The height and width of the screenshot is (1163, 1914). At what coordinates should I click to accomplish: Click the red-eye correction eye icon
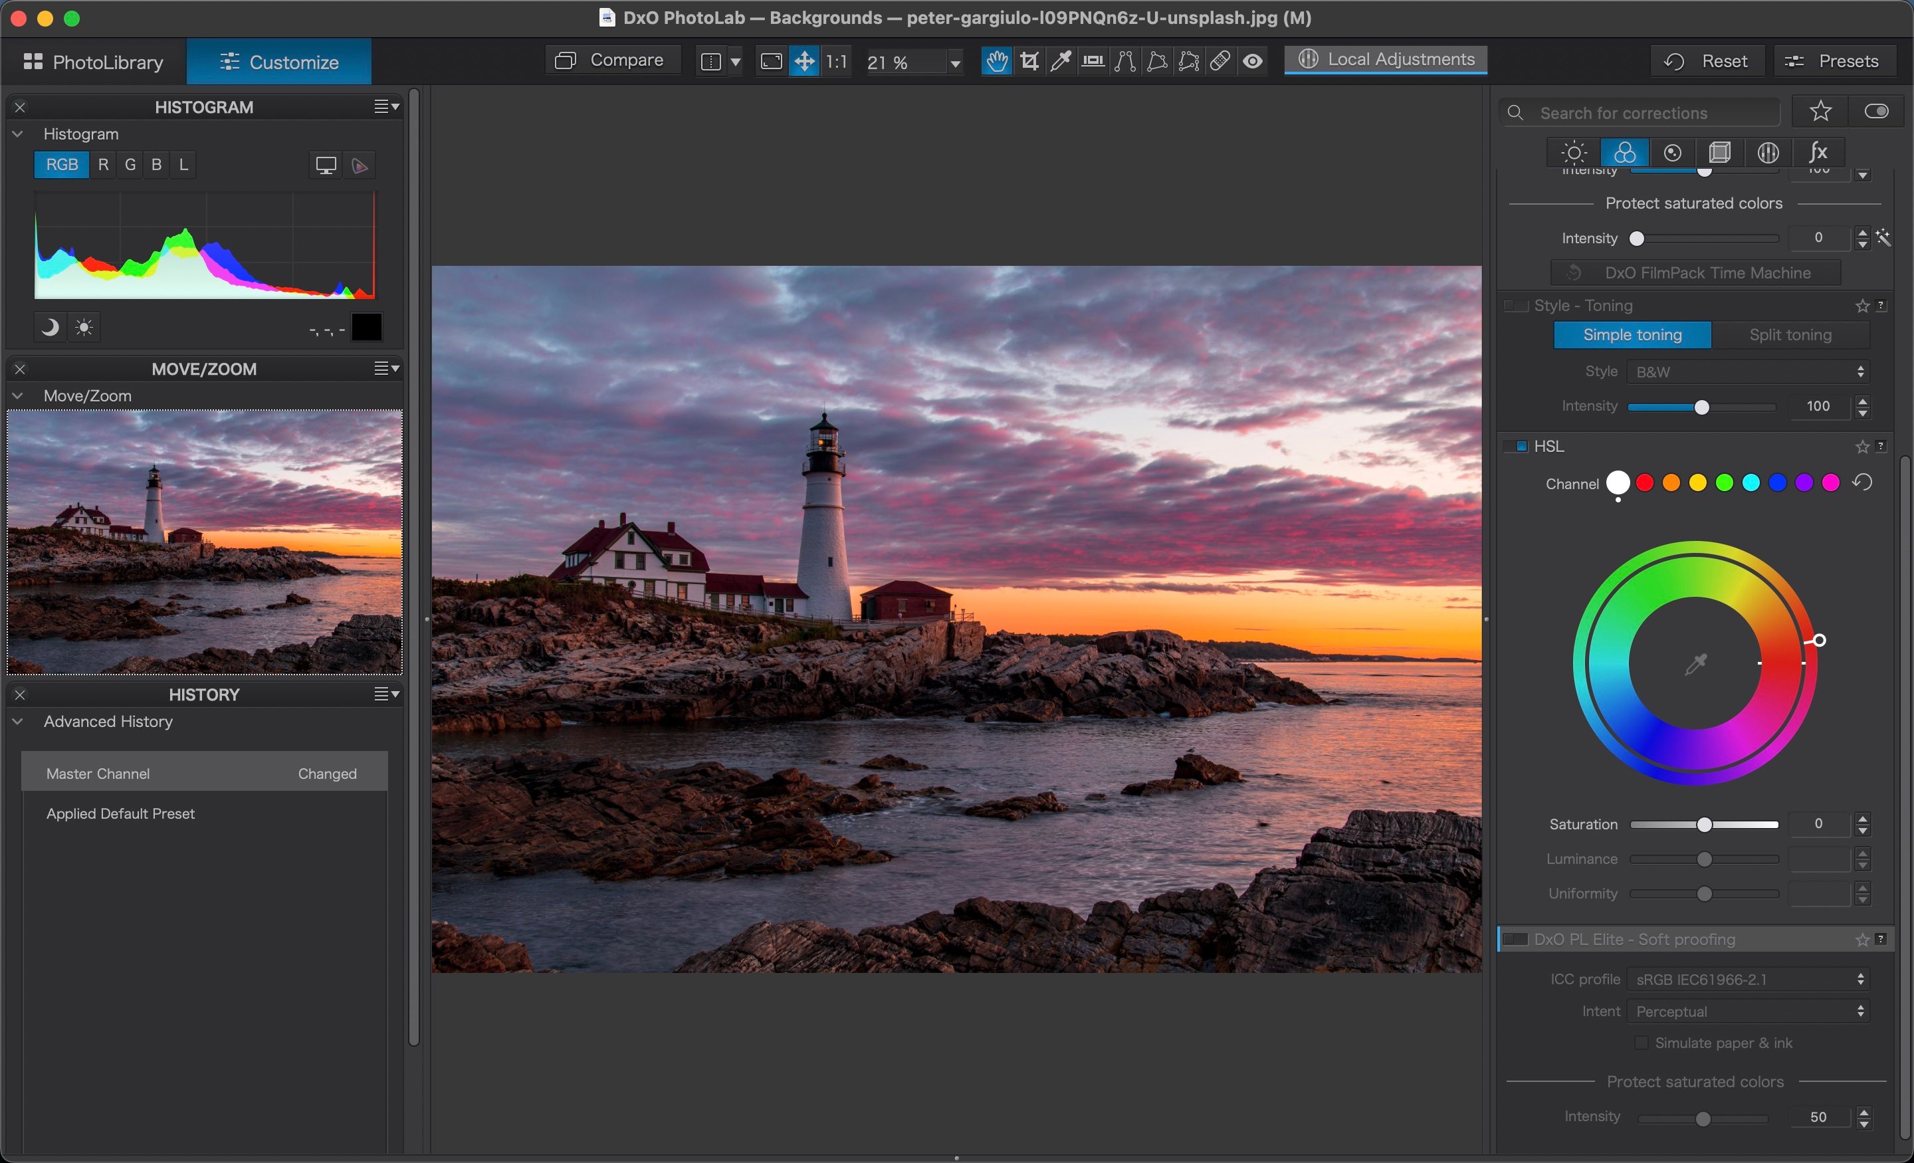tap(1252, 60)
